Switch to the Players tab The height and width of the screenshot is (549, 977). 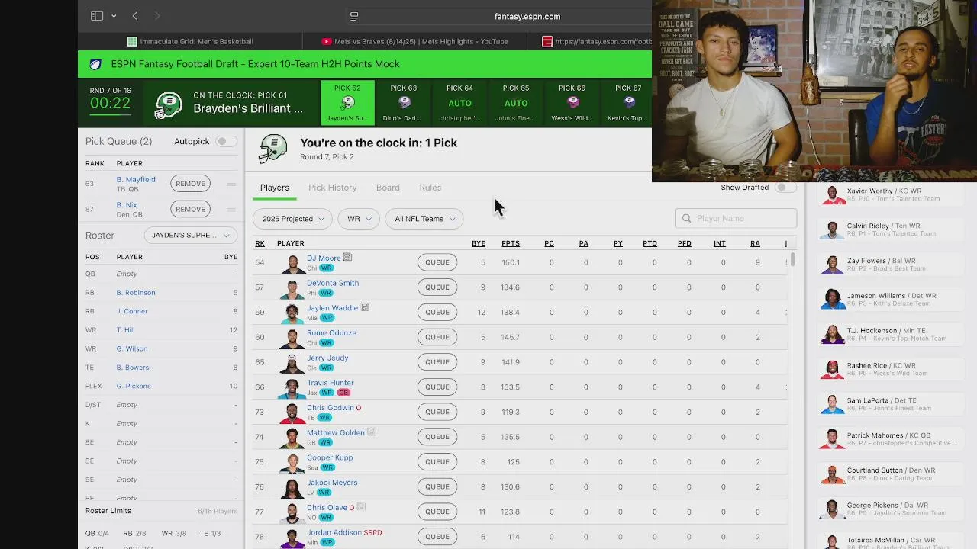click(274, 188)
